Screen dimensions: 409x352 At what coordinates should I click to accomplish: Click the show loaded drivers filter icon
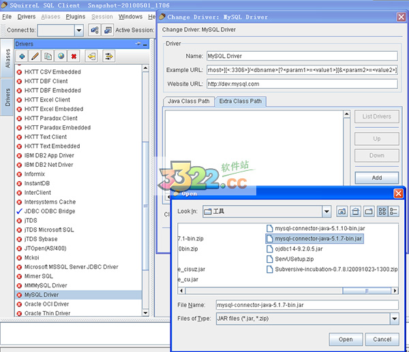(109, 57)
